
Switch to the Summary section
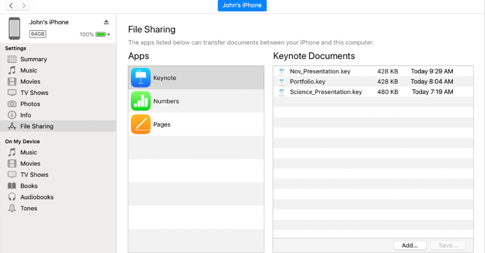(x=33, y=59)
